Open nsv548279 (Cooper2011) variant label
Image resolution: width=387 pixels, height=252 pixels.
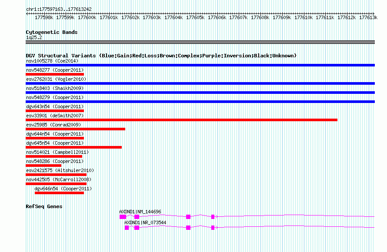pos(55,97)
